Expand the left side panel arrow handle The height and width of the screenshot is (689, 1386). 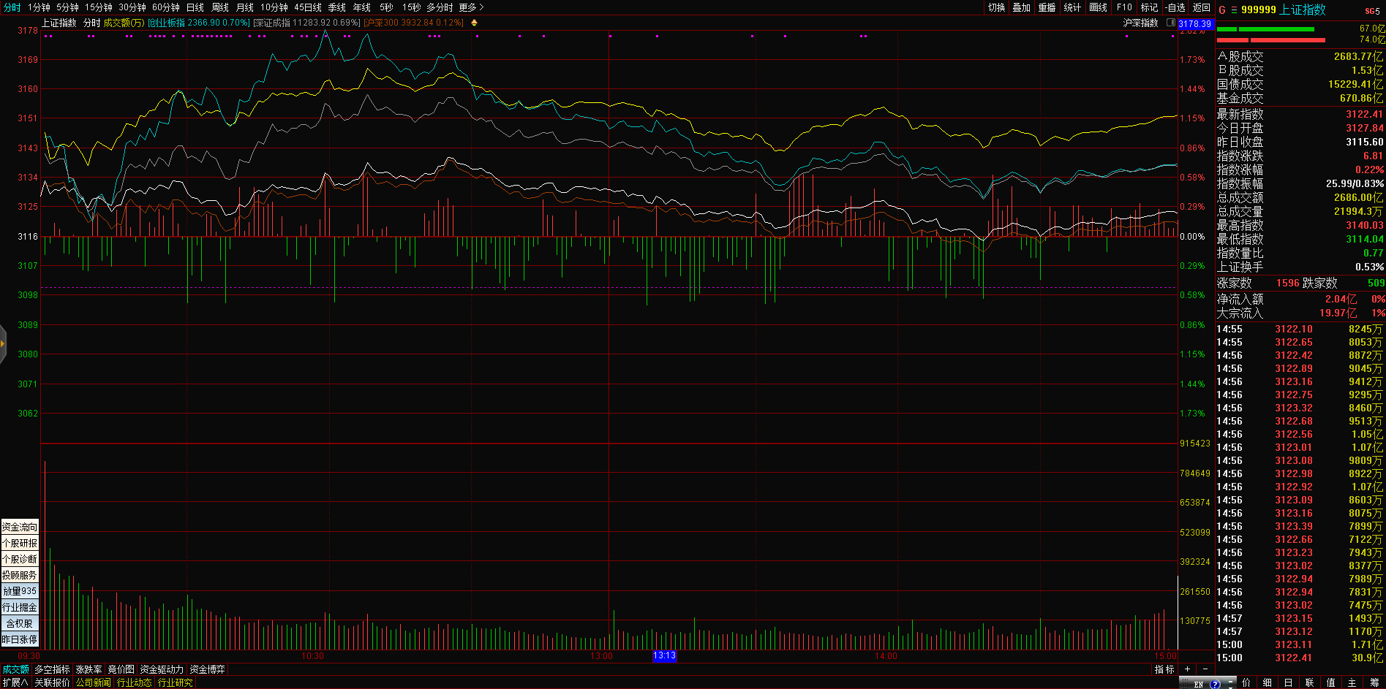(3, 343)
